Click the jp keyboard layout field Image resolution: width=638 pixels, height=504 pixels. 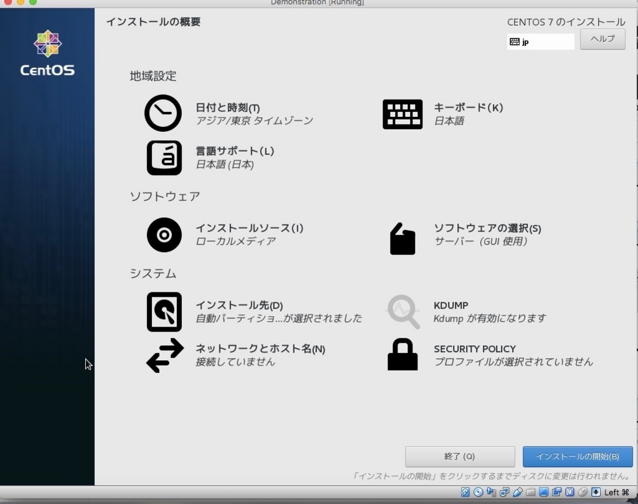pos(540,42)
